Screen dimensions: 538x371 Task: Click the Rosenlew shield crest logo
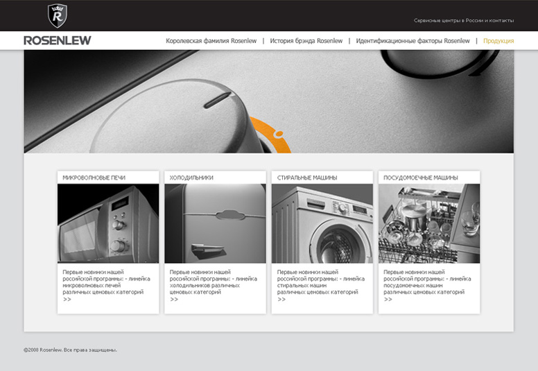click(x=58, y=16)
